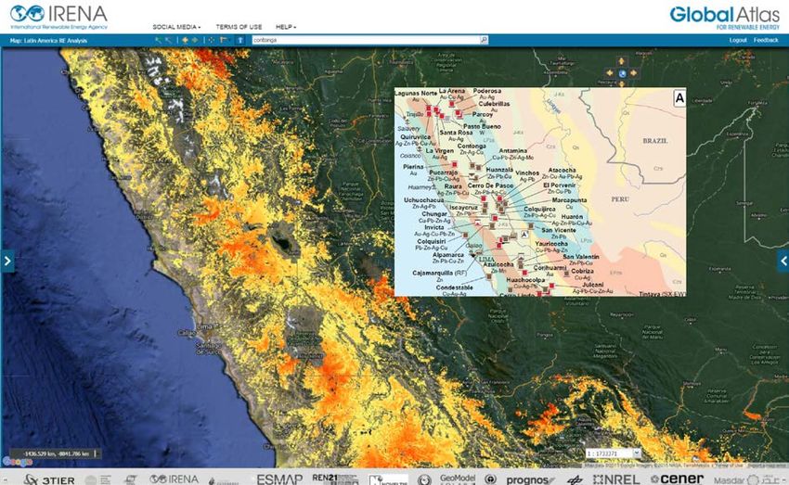Image resolution: width=789 pixels, height=485 pixels.
Task: Click the GeoModel partner logo
Action: tap(458, 479)
